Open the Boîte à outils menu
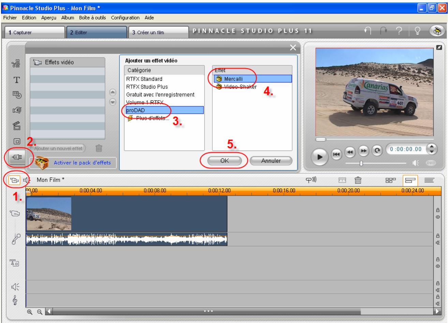 (93, 18)
